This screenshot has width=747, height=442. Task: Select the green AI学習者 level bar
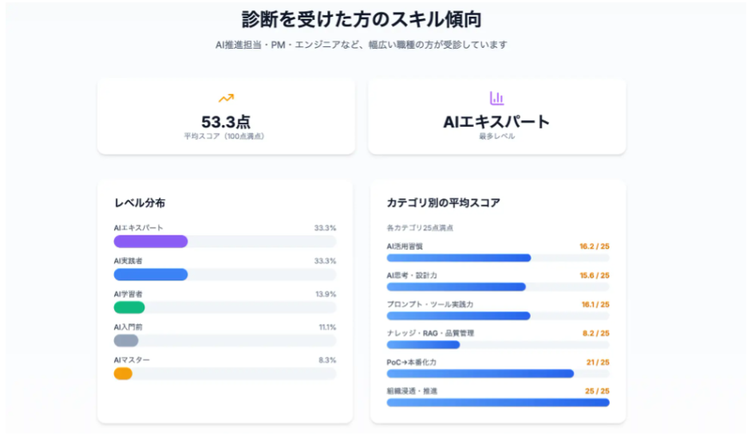(129, 307)
